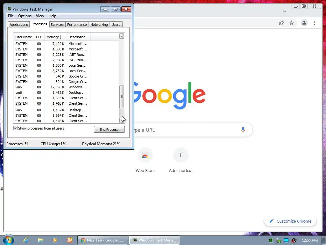The image size is (326, 245).
Task: Click the red round system tray icon
Action: [294, 241]
